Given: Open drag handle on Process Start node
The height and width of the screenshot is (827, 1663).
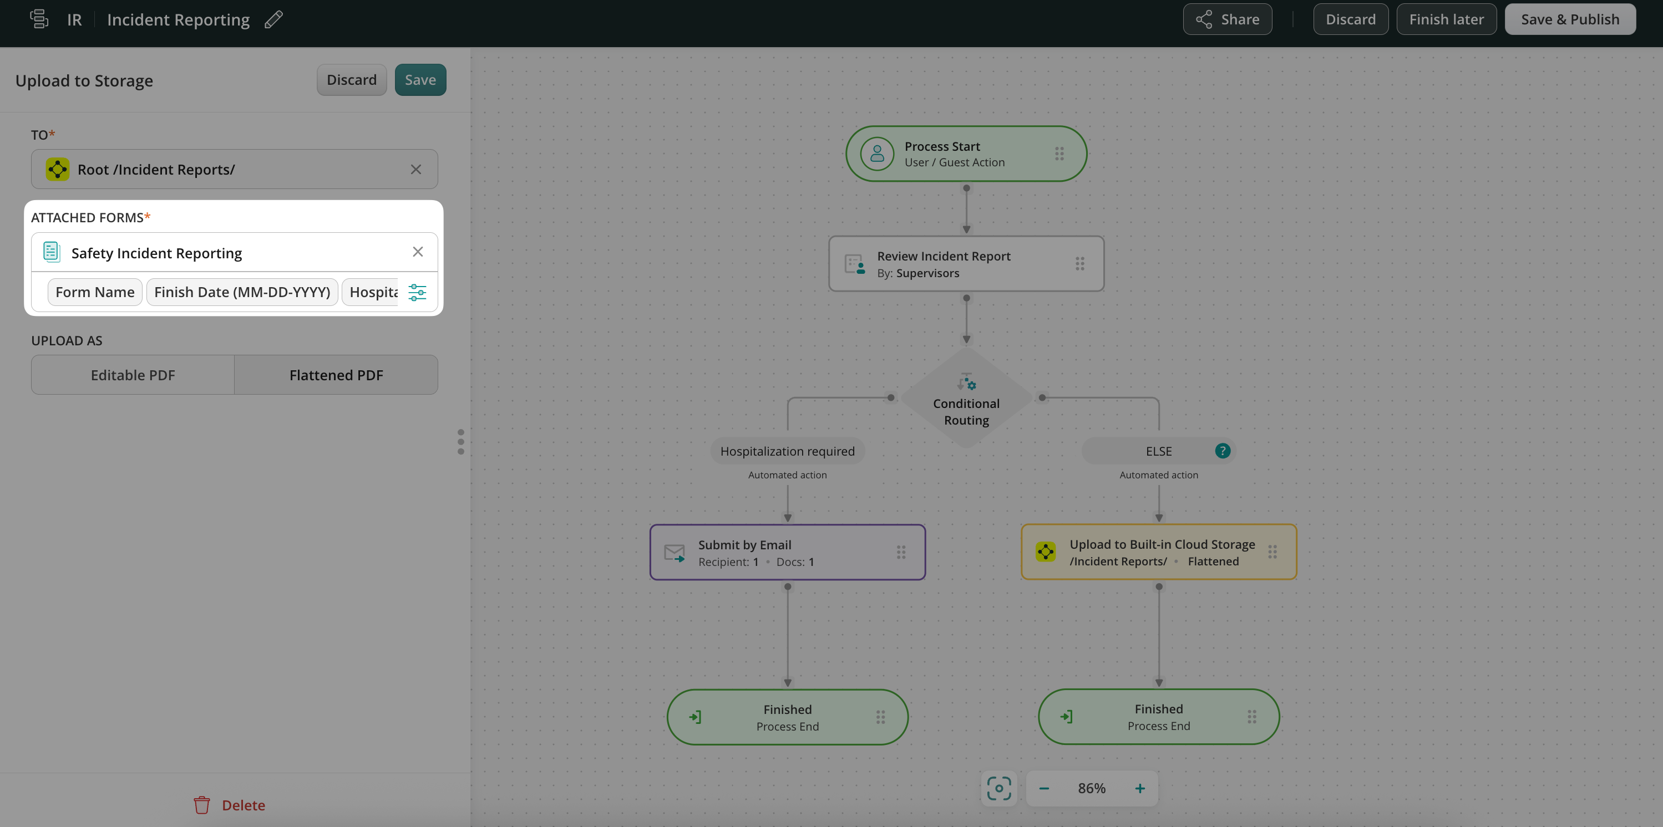Looking at the screenshot, I should click(x=1059, y=154).
